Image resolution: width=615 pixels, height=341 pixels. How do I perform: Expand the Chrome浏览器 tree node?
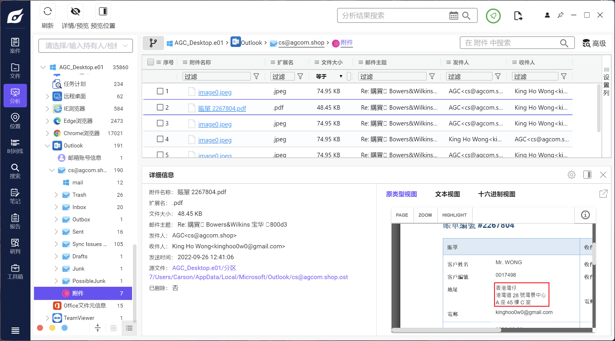pos(47,133)
